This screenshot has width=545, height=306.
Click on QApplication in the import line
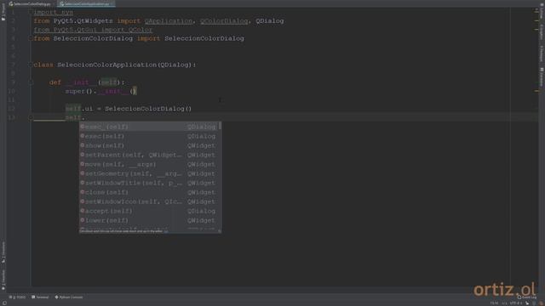pyautogui.click(x=169, y=21)
